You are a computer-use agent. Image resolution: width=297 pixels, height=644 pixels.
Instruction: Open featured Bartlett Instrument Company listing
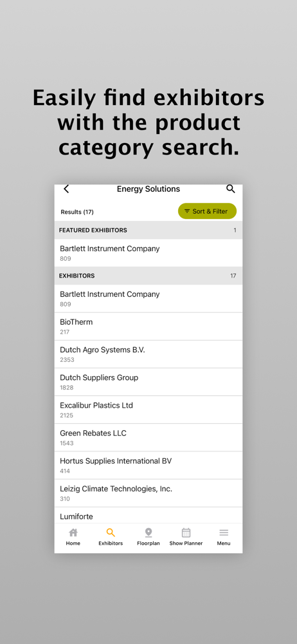tap(148, 253)
